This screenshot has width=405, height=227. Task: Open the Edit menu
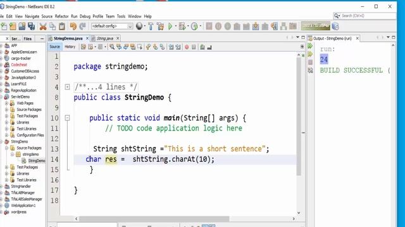pos(9,16)
